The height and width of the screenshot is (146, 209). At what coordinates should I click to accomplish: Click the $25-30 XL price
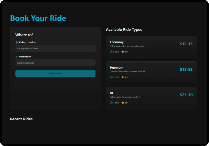pos(186,95)
